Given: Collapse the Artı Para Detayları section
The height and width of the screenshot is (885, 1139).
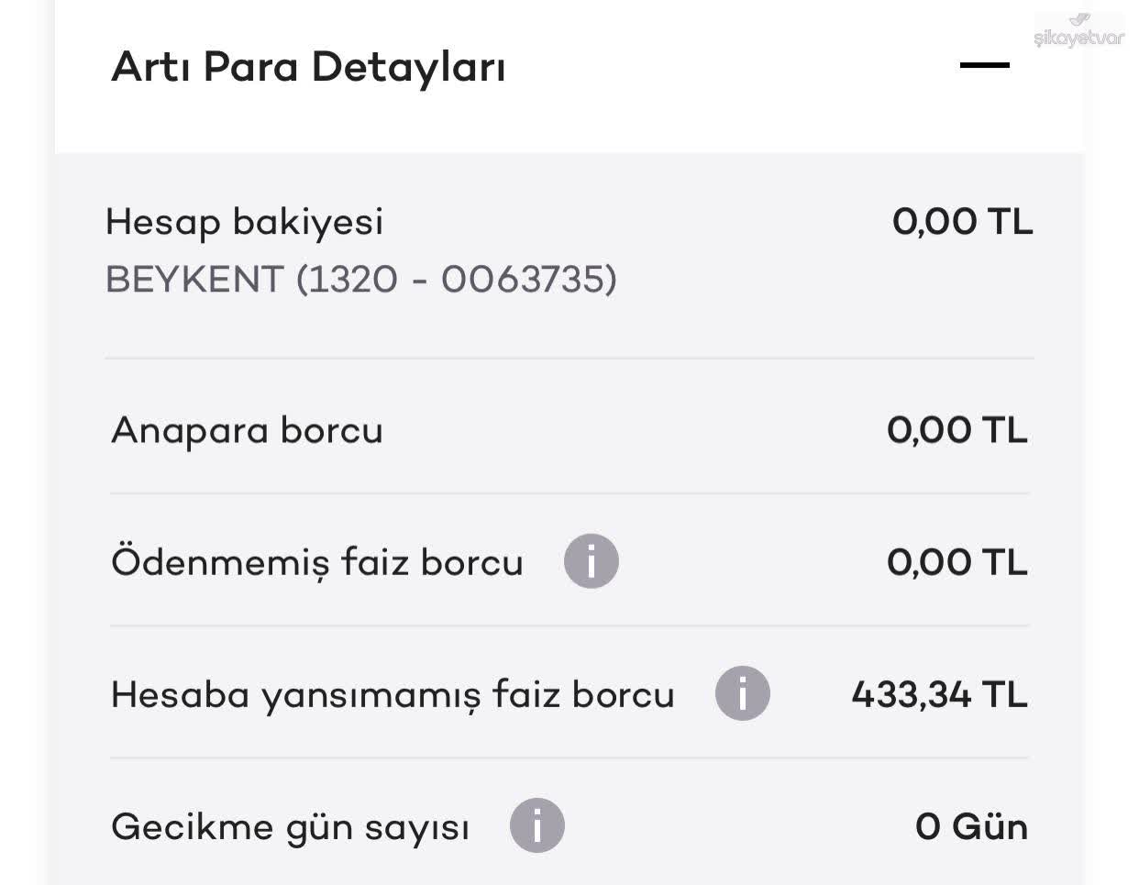Looking at the screenshot, I should 984,65.
